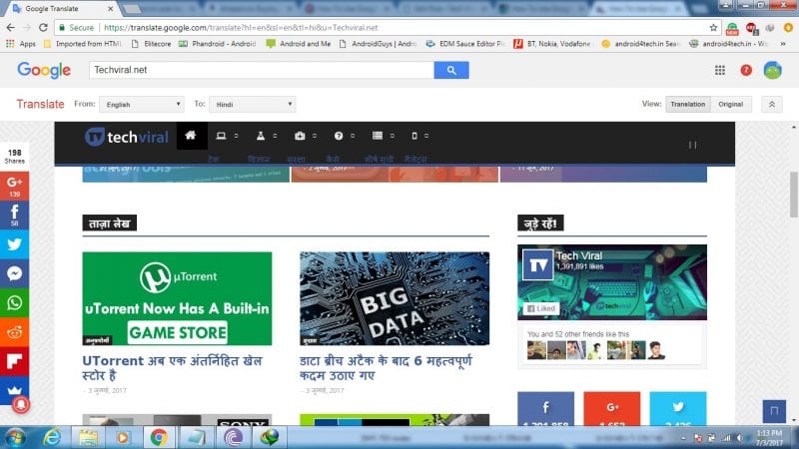The width and height of the screenshot is (799, 449).
Task: Expand the science menu dropdown arrow
Action: click(x=276, y=136)
